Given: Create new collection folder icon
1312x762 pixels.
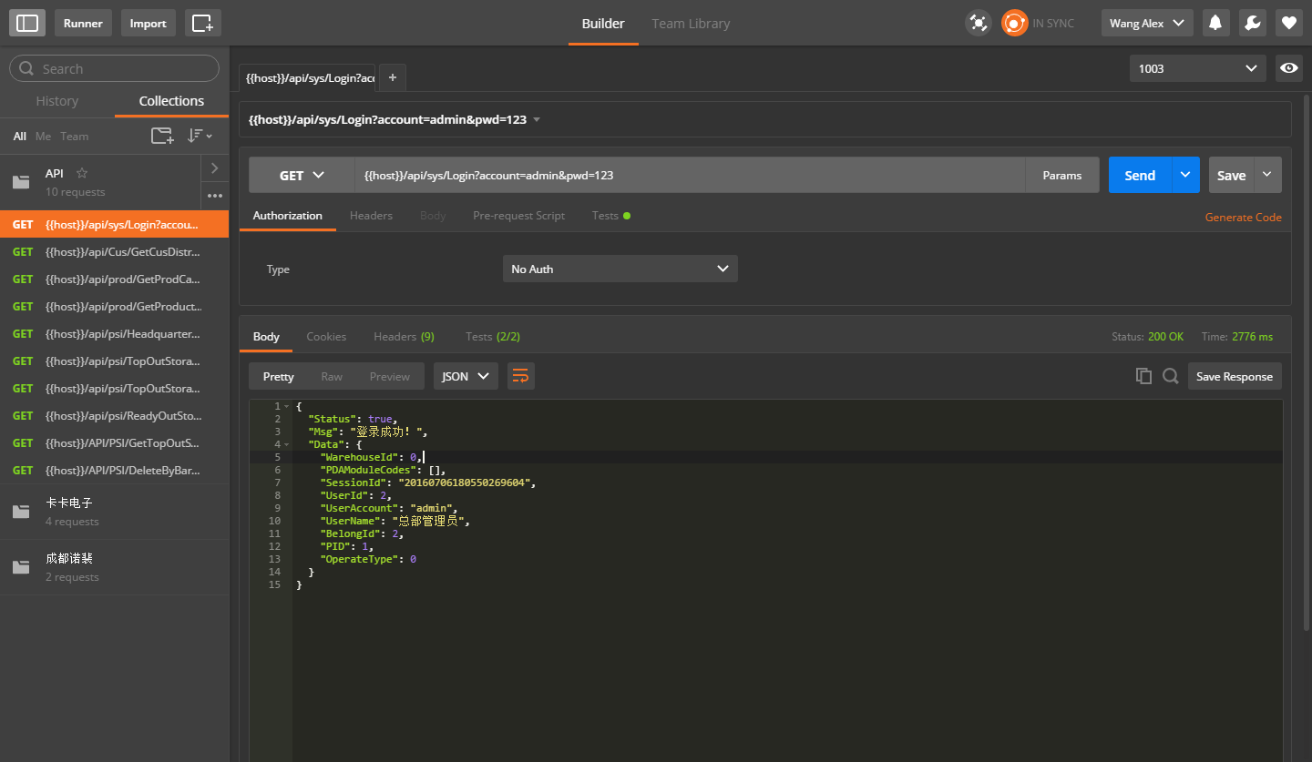Looking at the screenshot, I should [161, 136].
